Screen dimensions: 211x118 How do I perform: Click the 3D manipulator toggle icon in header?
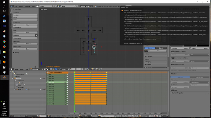click(x=54, y=69)
